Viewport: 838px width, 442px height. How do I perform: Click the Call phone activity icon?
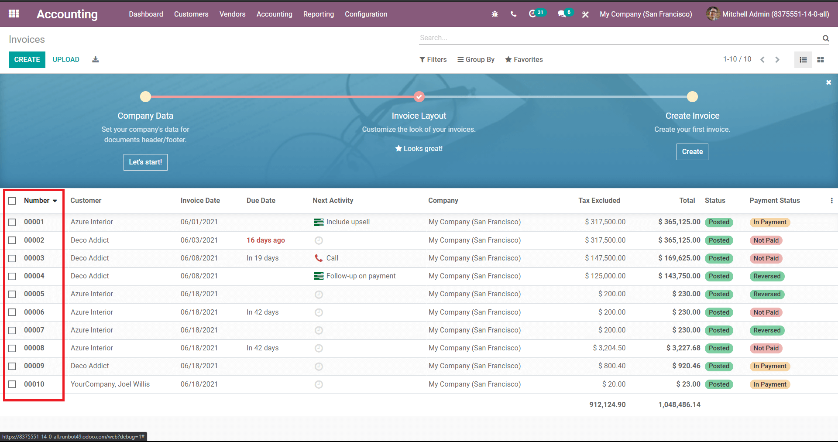tap(319, 258)
